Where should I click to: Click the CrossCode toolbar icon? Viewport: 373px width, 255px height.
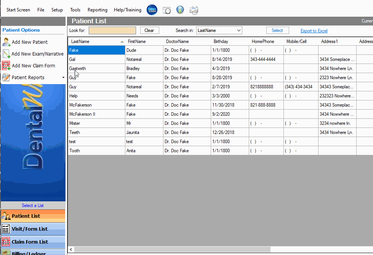[152, 10]
